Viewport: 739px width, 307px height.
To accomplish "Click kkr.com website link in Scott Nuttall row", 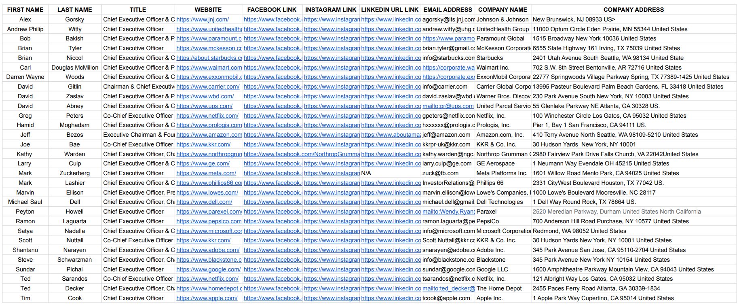I will tap(203, 240).
